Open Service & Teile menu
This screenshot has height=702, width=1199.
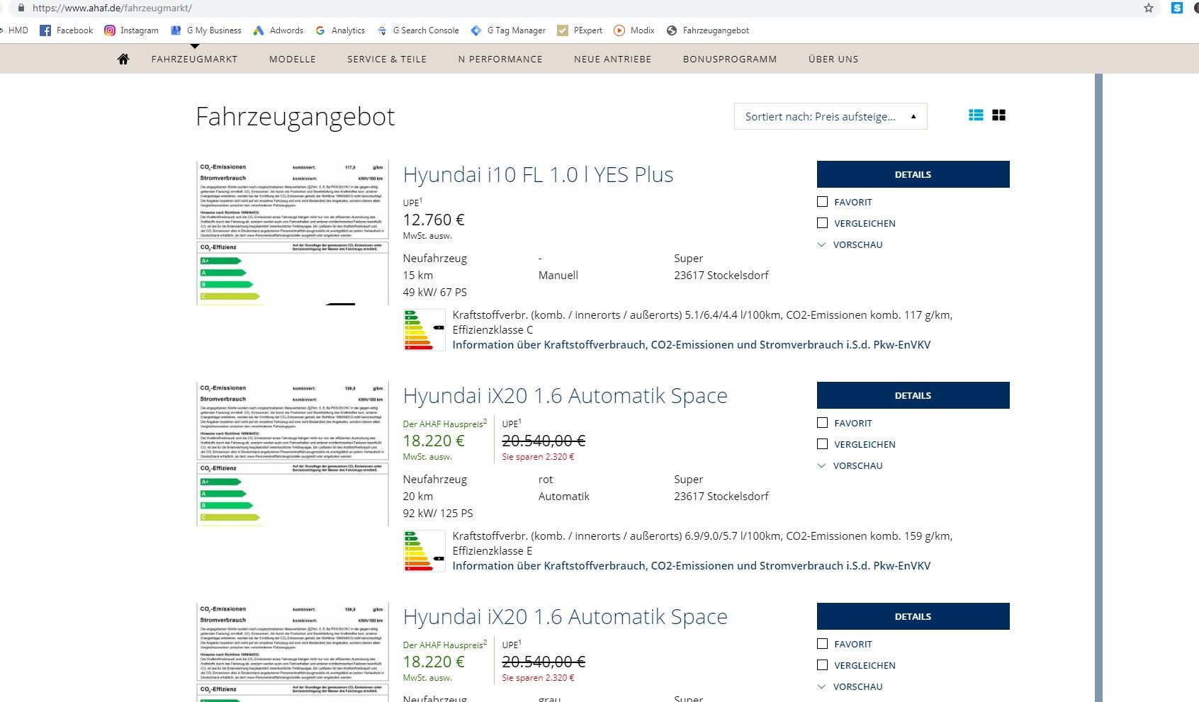point(387,59)
